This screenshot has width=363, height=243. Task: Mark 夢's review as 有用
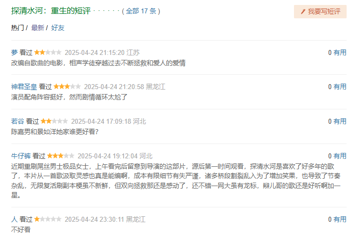(x=340, y=52)
